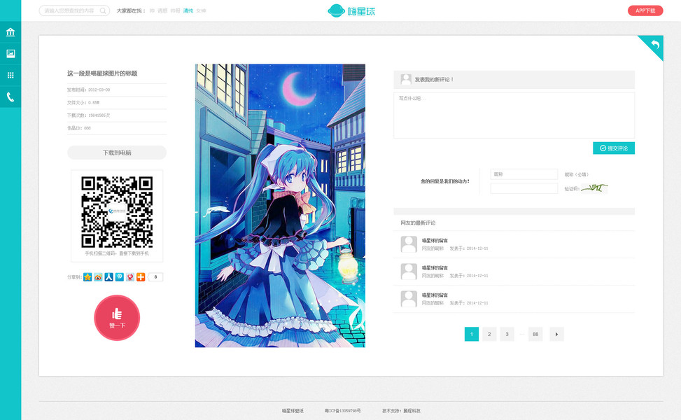Click the avatar beside 发表我的新评论
Screen dimensions: 681x420
[x=406, y=80]
